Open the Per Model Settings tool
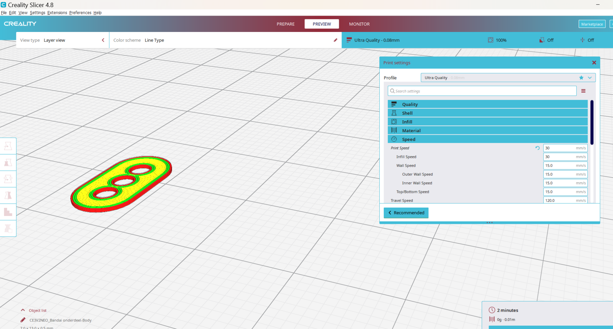613x329 pixels. (8, 212)
